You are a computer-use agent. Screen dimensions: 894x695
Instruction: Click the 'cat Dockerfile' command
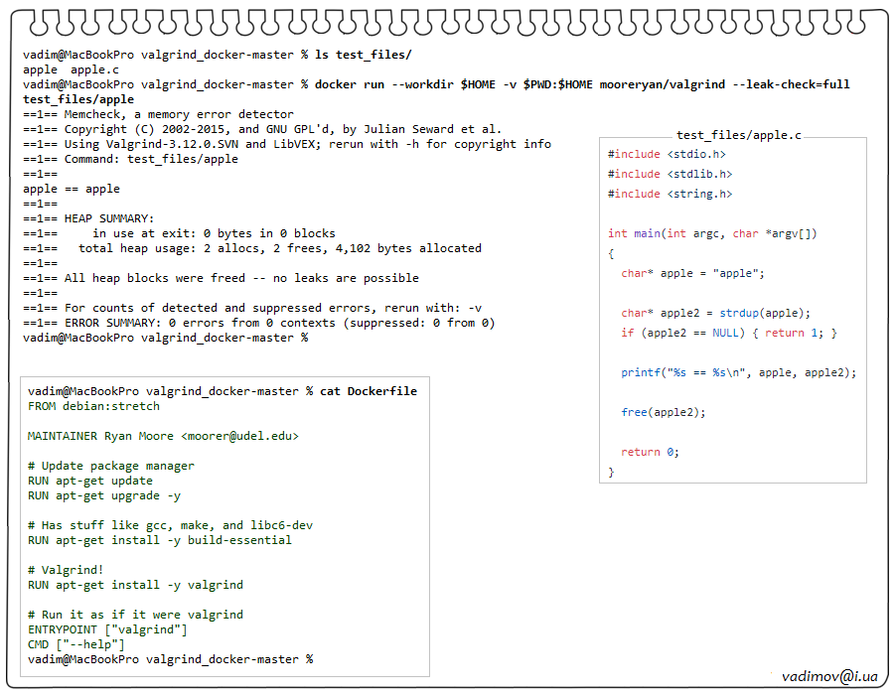point(368,391)
